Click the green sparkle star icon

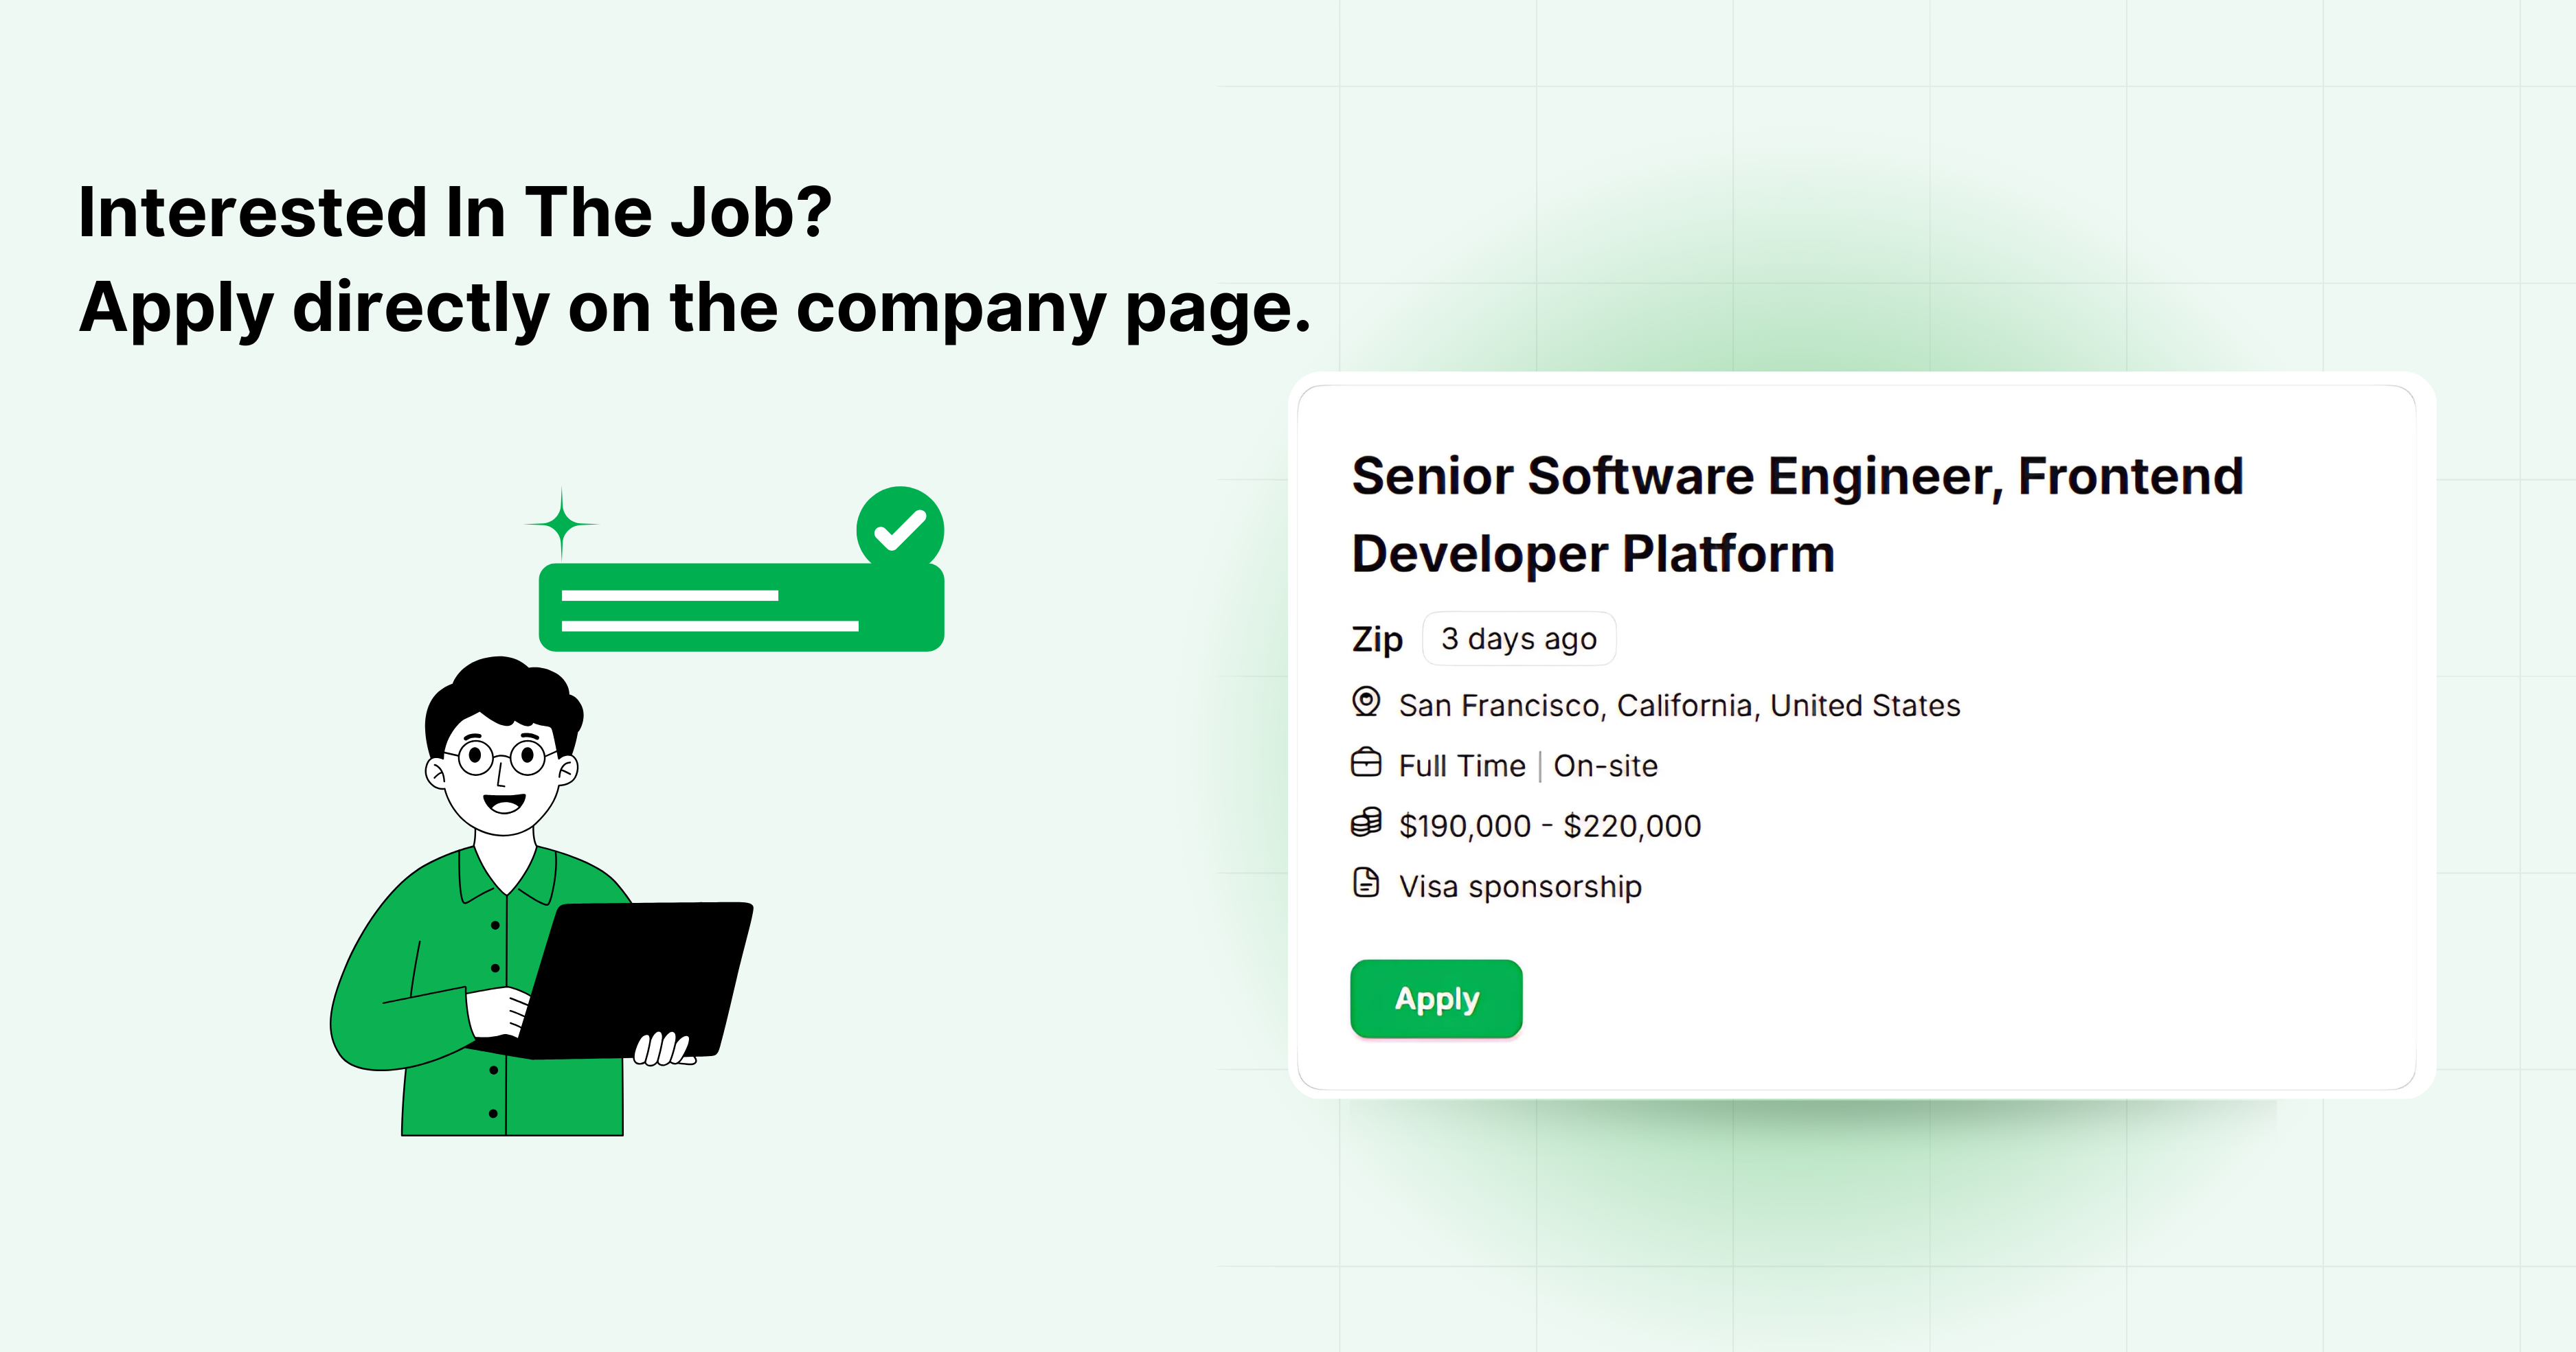pos(562,523)
